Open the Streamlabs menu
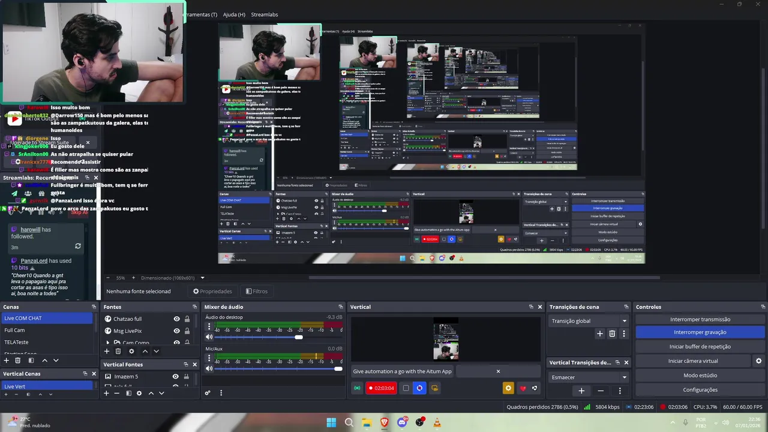The width and height of the screenshot is (768, 432). point(265,14)
